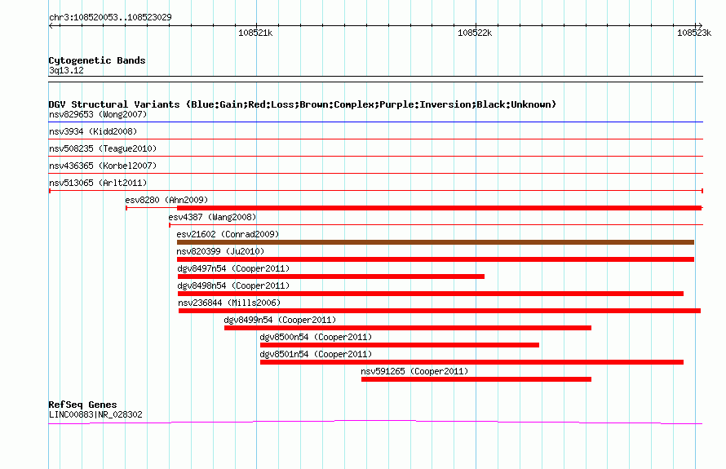Click the nsv236844 (Mills2006) label
The image size is (726, 469).
tap(229, 303)
